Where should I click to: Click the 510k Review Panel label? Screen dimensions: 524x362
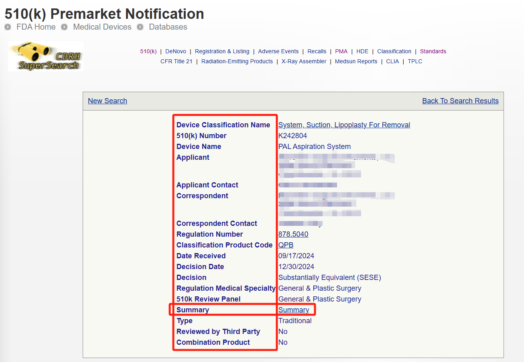(x=209, y=299)
